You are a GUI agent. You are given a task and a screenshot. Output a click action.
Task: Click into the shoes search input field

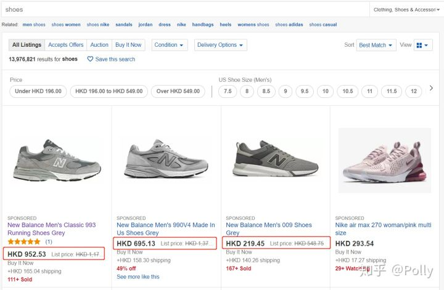[x=185, y=9]
